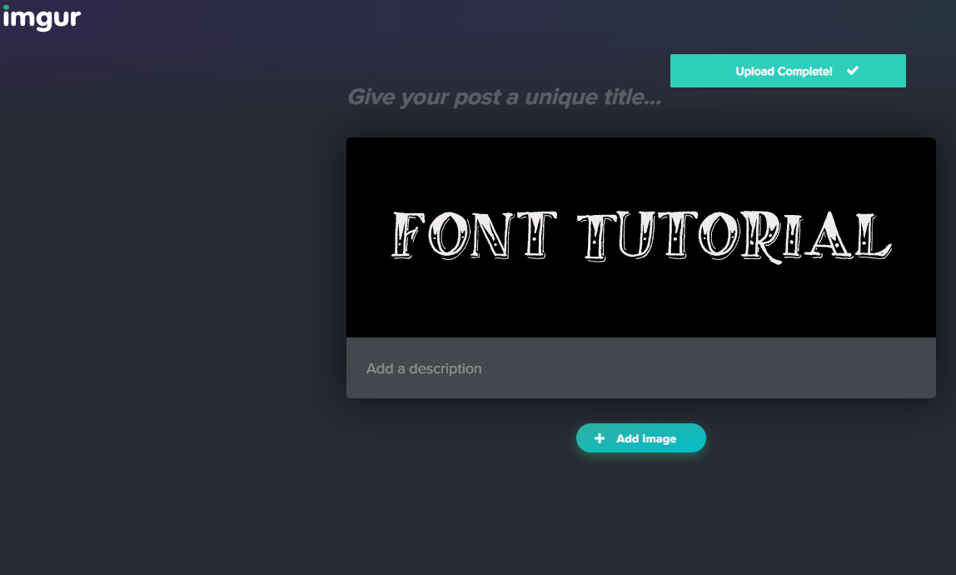The width and height of the screenshot is (956, 575).
Task: Focus the 'Give your post a unique title' field
Action: (x=504, y=97)
